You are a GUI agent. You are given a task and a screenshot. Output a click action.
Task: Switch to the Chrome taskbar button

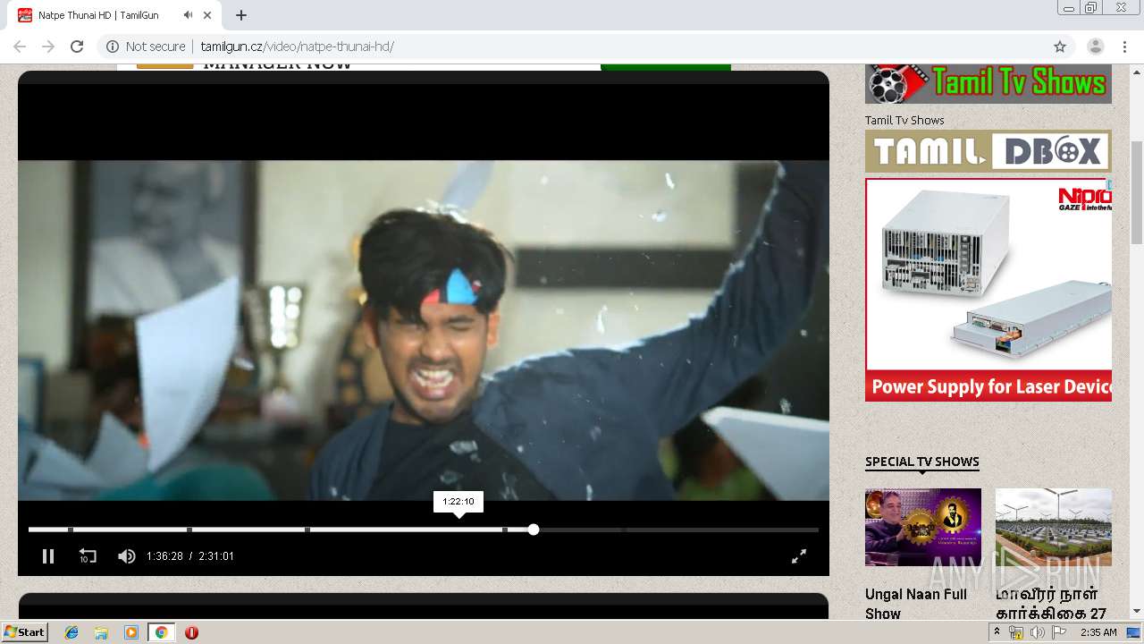[162, 632]
